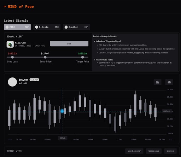This screenshot has height=157, width=181.
Task: Click the Stop Loss slider handle
Action: coord(12,57)
